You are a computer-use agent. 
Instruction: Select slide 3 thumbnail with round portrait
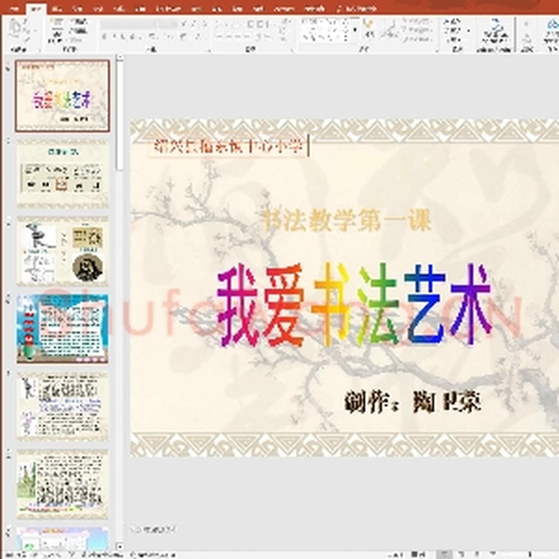tap(62, 251)
